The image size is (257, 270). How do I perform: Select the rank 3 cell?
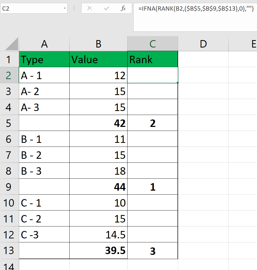[x=153, y=251]
